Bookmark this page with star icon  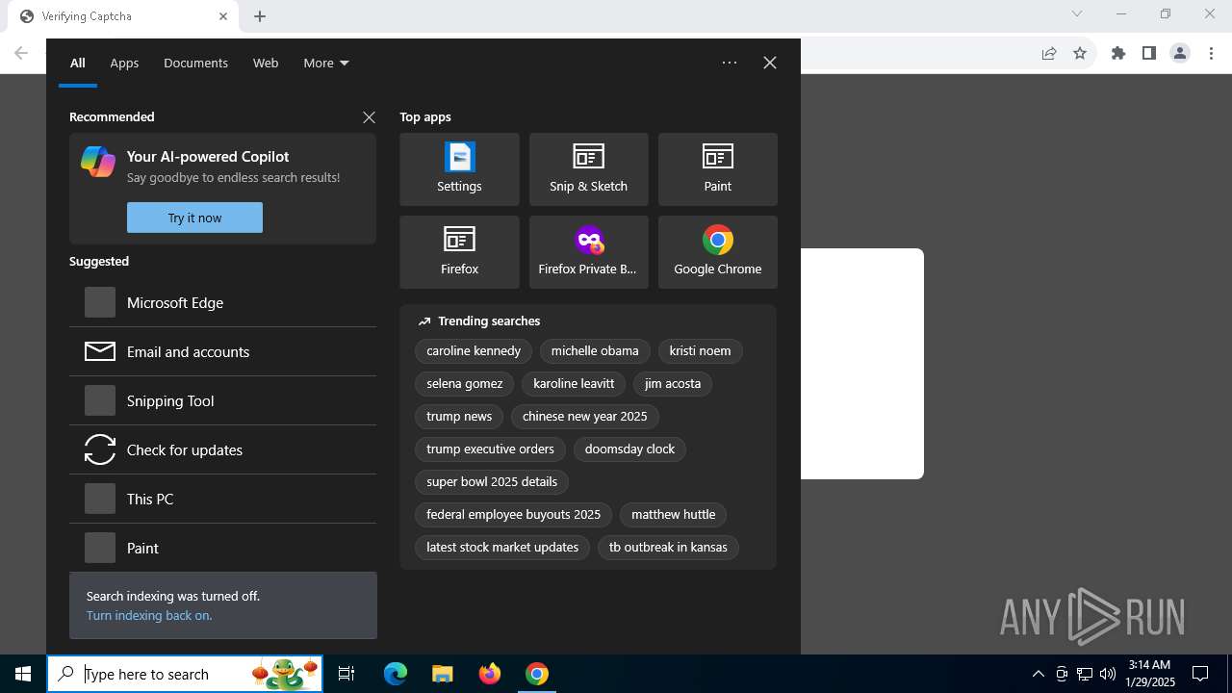click(1080, 54)
